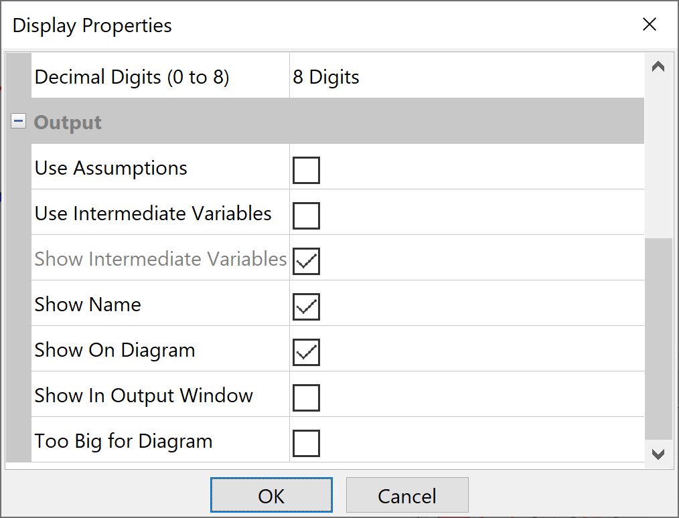
Task: Check Use Intermediate Variables box
Action: (x=306, y=215)
